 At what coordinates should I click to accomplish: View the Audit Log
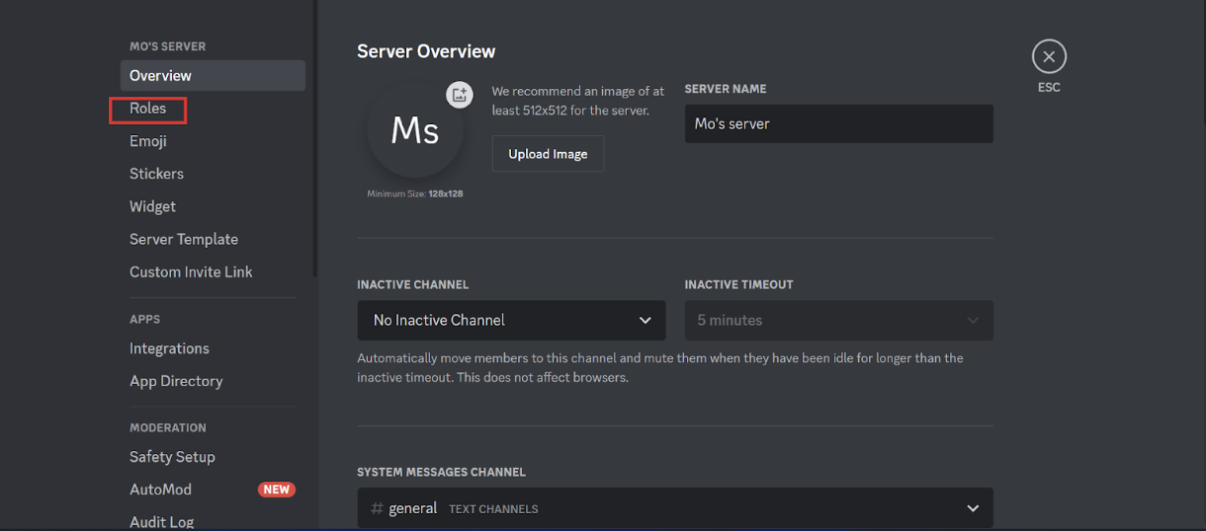[x=162, y=521]
